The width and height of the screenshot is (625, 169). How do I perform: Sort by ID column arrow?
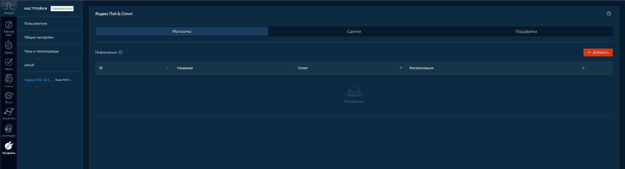(168, 68)
